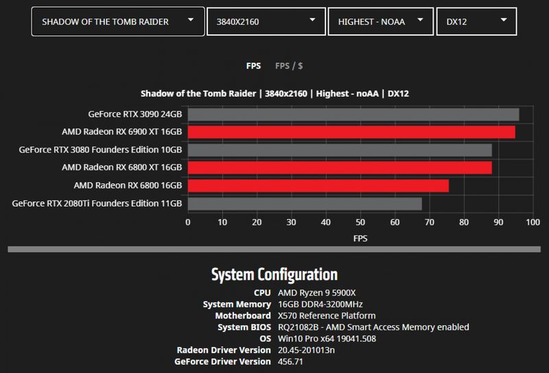Click the GeForce RTX 2080Ti Founders Edition bar

point(305,204)
